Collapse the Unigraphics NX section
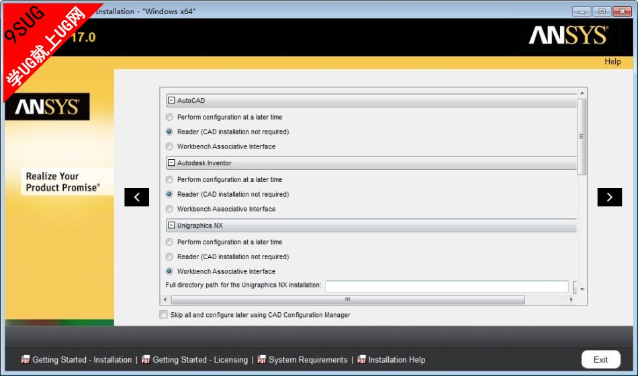Viewport: 638px width, 376px height. (171, 225)
